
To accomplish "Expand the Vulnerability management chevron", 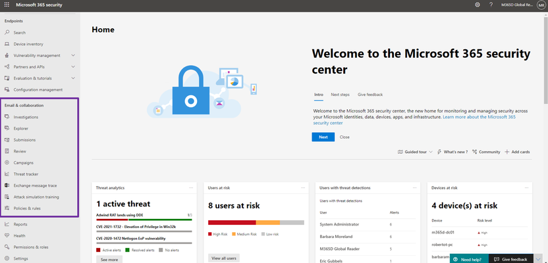I will tap(73, 55).
